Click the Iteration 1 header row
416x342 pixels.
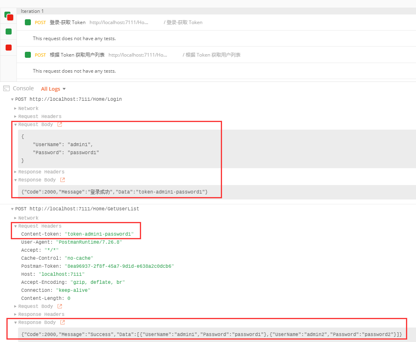(32, 11)
